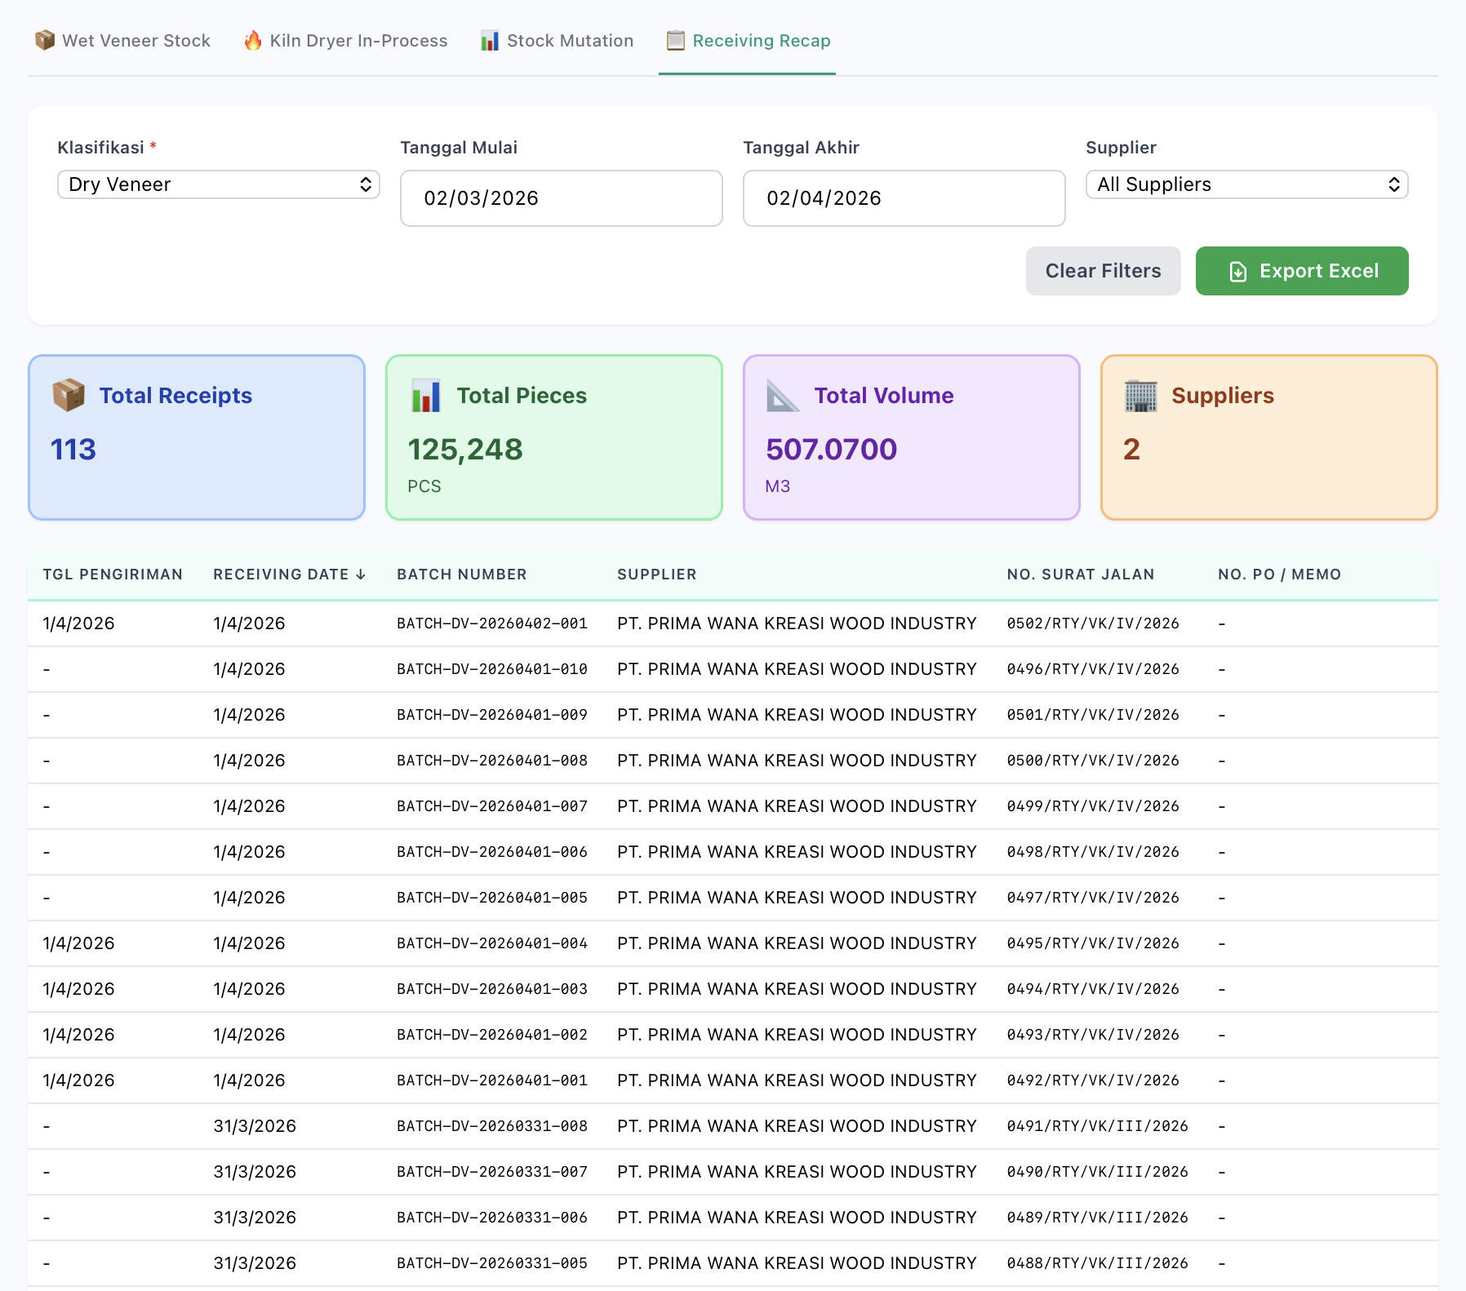
Task: Open the Klasifikasi Dry Veneer dropdown
Action: pyautogui.click(x=219, y=184)
